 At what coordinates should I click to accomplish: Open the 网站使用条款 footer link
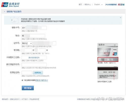34,99
